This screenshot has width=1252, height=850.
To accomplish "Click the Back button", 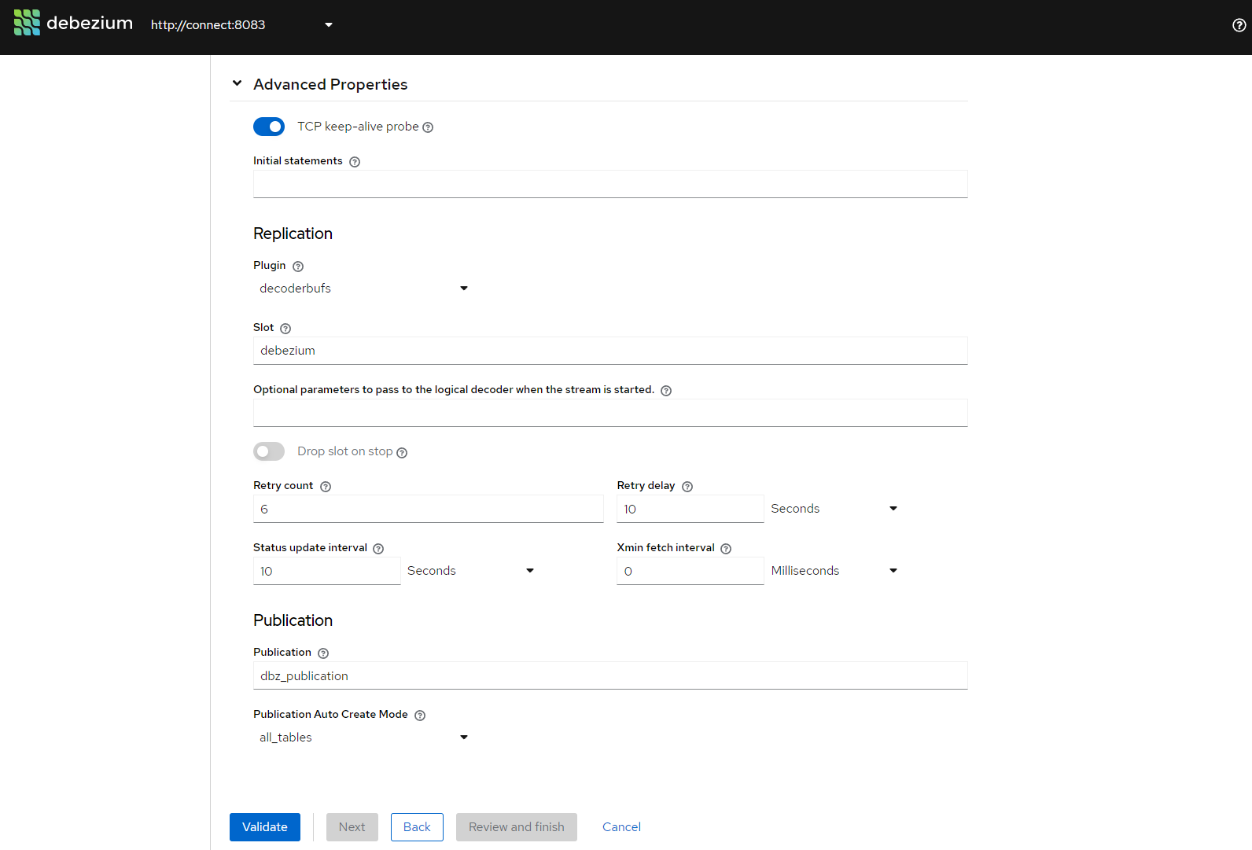I will point(417,827).
